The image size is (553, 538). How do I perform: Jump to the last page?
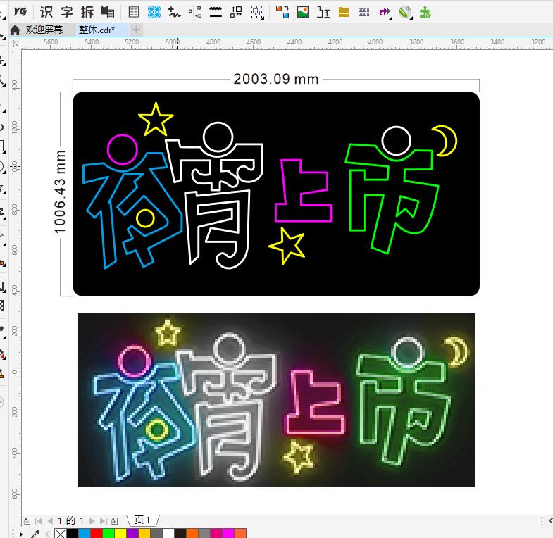coord(103,520)
